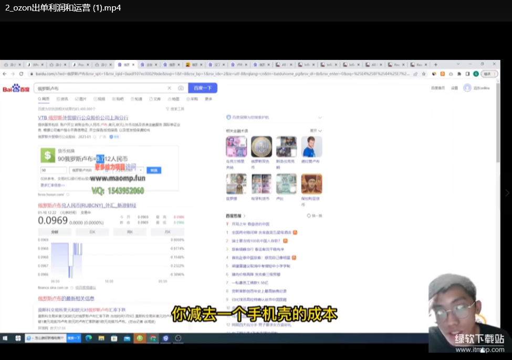Click the share icon in address bar

(415, 74)
